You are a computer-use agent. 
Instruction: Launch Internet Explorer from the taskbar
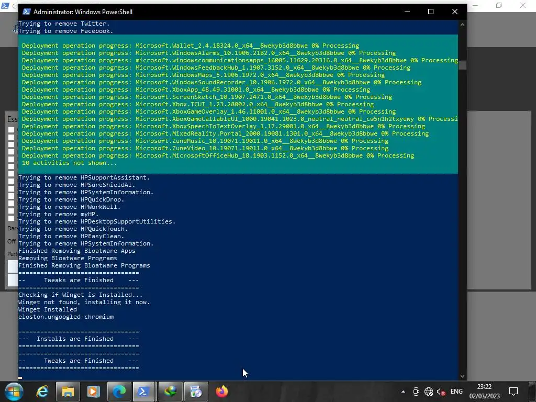pyautogui.click(x=42, y=392)
